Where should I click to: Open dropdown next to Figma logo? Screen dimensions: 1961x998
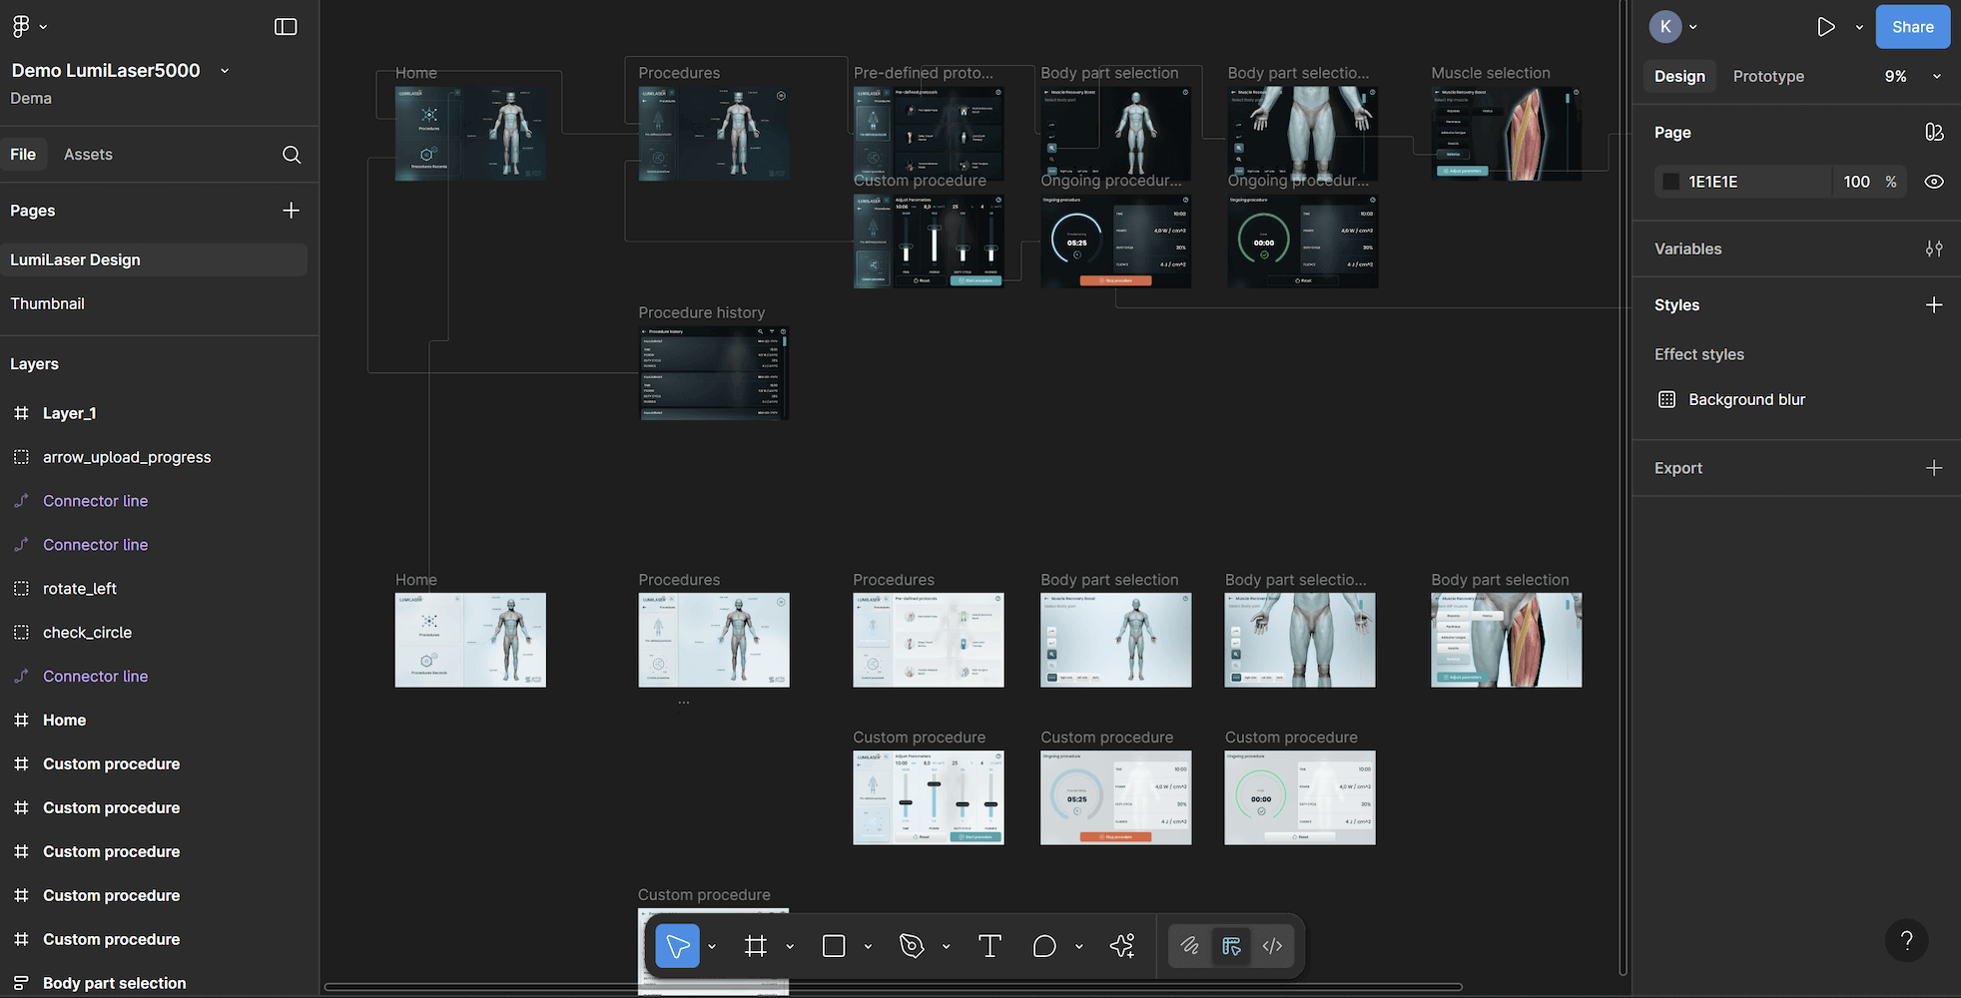(x=43, y=27)
